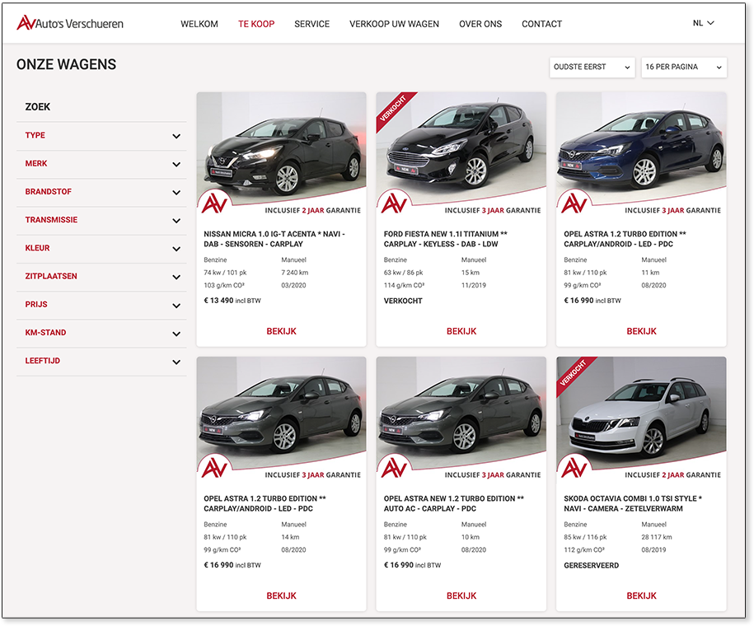Viewport: 754px width, 626px height.
Task: Open the CONTACT page
Action: click(542, 24)
